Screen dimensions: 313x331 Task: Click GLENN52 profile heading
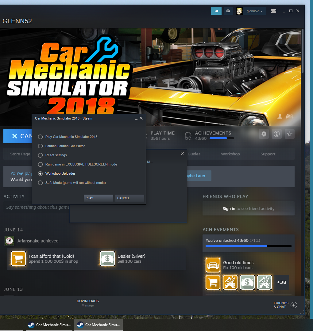17,21
